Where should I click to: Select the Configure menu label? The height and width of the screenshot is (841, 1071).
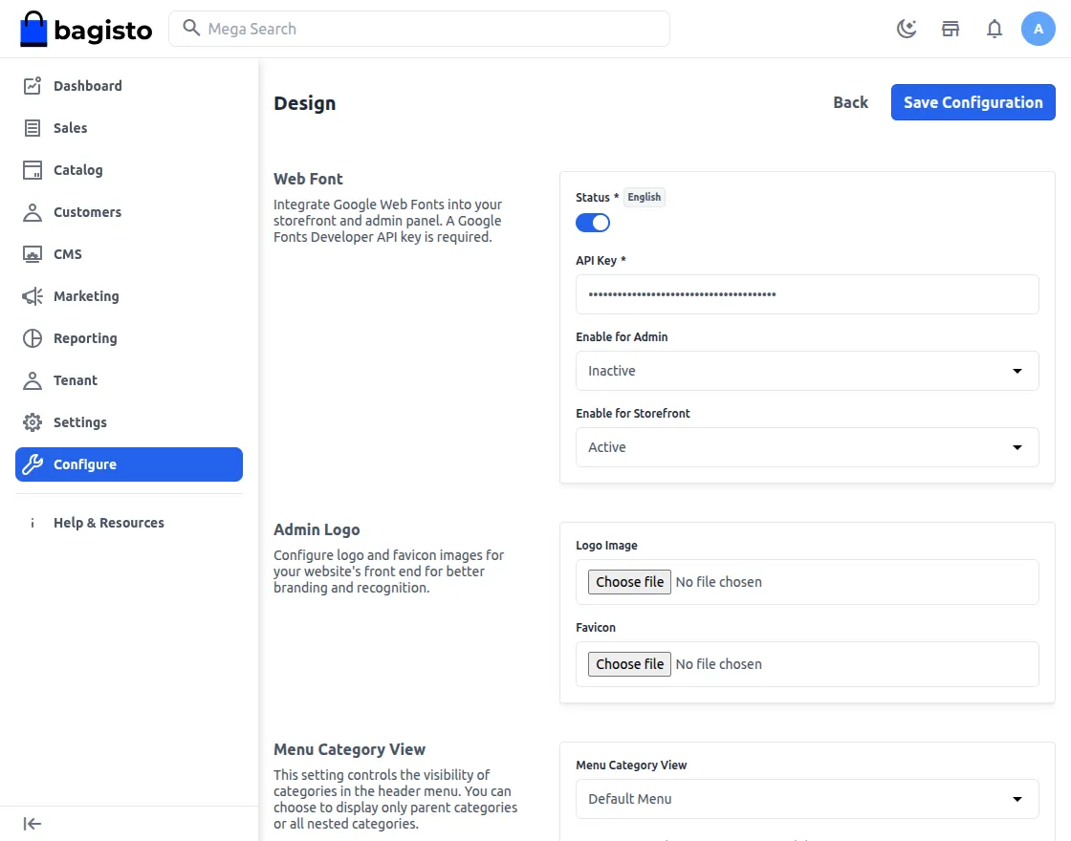pyautogui.click(x=85, y=464)
